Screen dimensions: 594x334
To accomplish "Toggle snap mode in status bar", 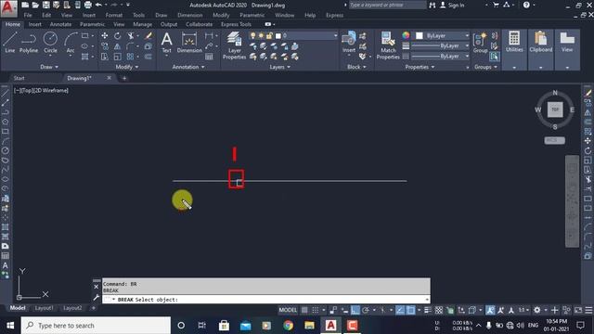I will pos(316,310).
